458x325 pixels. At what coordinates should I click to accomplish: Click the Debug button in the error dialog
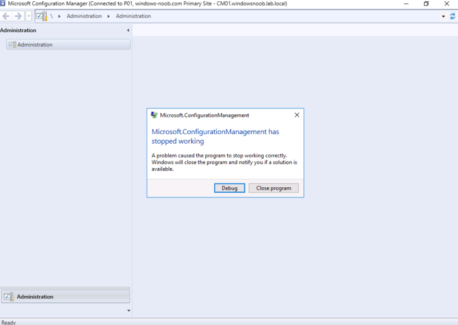pyautogui.click(x=230, y=188)
